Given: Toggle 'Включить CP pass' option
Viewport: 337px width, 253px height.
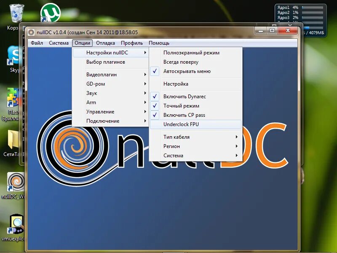Looking at the screenshot, I should click(x=195, y=115).
